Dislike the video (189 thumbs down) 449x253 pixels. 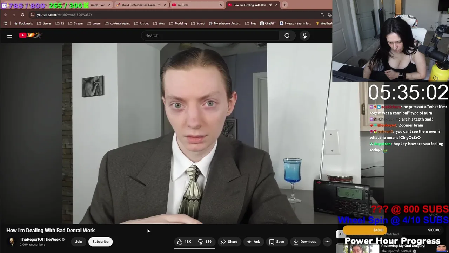[x=205, y=242]
